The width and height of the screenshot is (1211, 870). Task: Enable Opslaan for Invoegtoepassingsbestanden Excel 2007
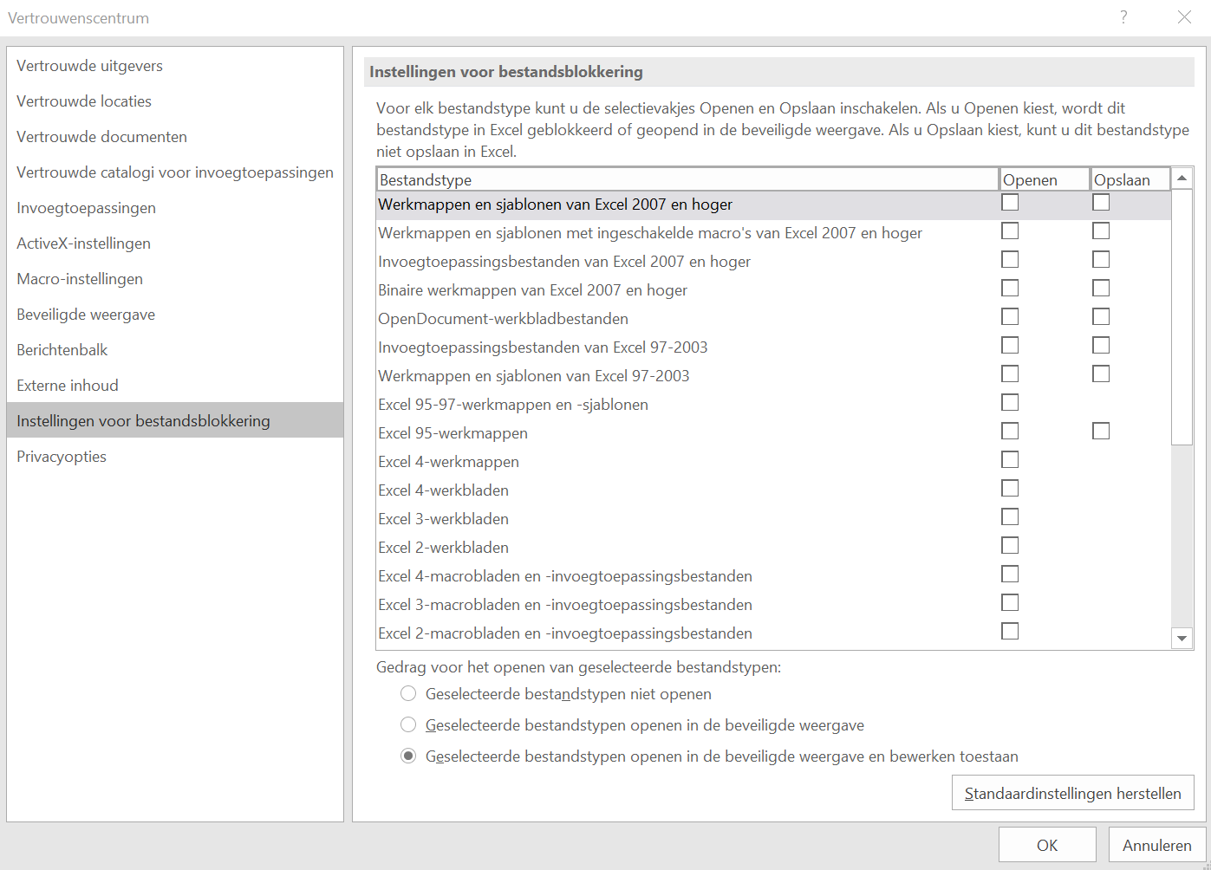[1101, 260]
